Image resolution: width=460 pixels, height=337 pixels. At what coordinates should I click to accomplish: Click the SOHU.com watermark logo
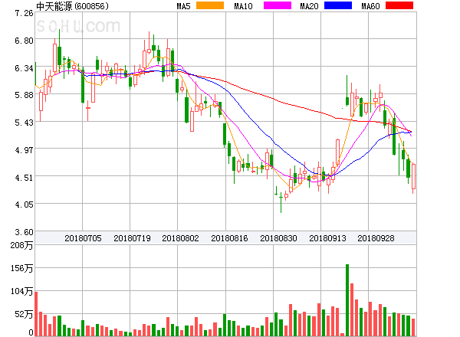point(78,26)
